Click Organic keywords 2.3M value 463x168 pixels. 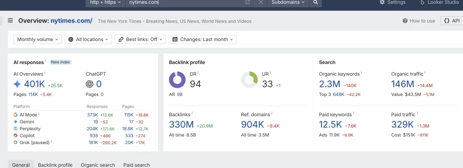point(330,84)
